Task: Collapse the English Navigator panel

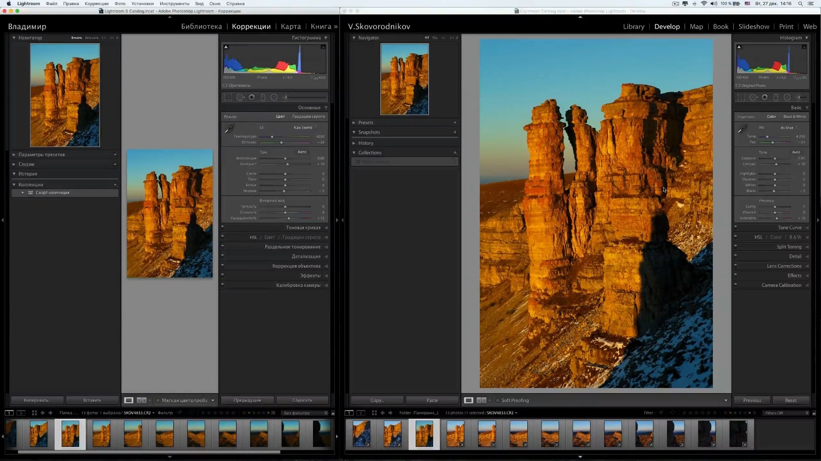Action: coord(354,38)
